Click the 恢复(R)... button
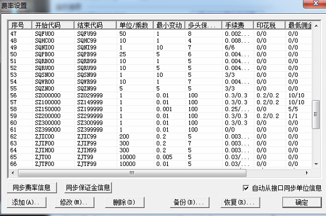The image size is (326, 216). (x=240, y=202)
